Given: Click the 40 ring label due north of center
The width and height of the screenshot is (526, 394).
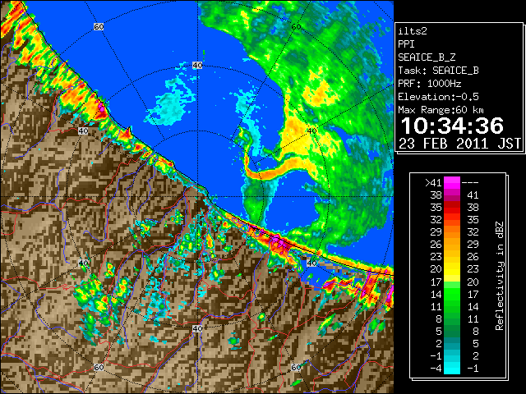Looking at the screenshot, I should pyautogui.click(x=197, y=66).
